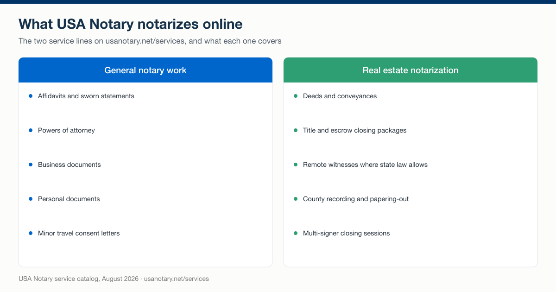Viewport: 556px width, 292px height.
Task: Click the 'What USA Notary notarizes online' title
Action: tap(130, 24)
